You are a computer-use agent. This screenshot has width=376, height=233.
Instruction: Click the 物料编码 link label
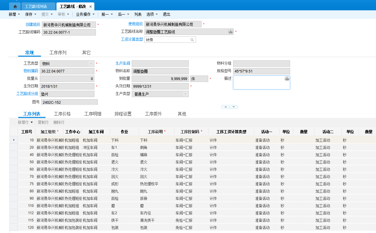31,71
